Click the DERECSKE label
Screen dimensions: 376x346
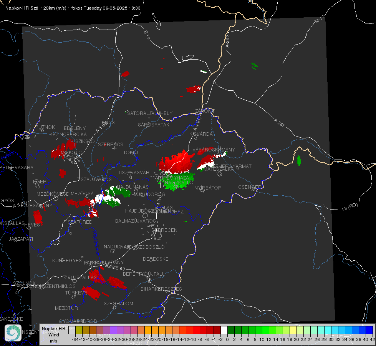pos(156,259)
